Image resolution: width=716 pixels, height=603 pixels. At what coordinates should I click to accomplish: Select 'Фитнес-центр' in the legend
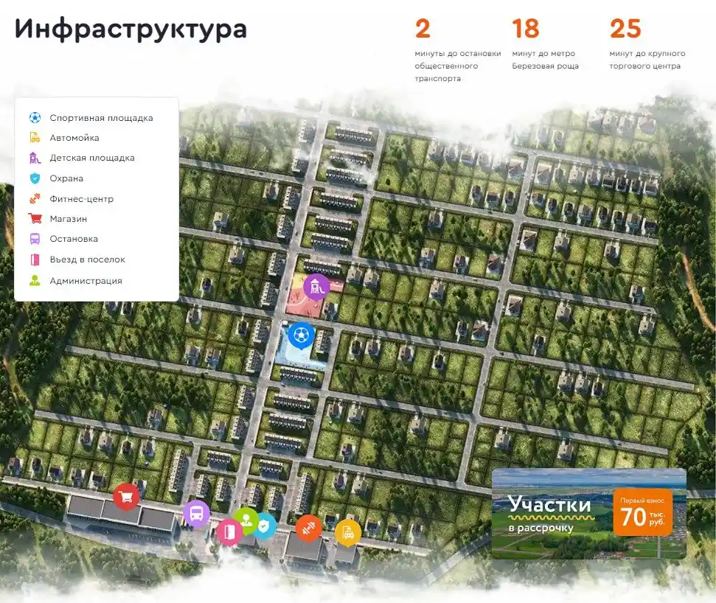coord(81,199)
